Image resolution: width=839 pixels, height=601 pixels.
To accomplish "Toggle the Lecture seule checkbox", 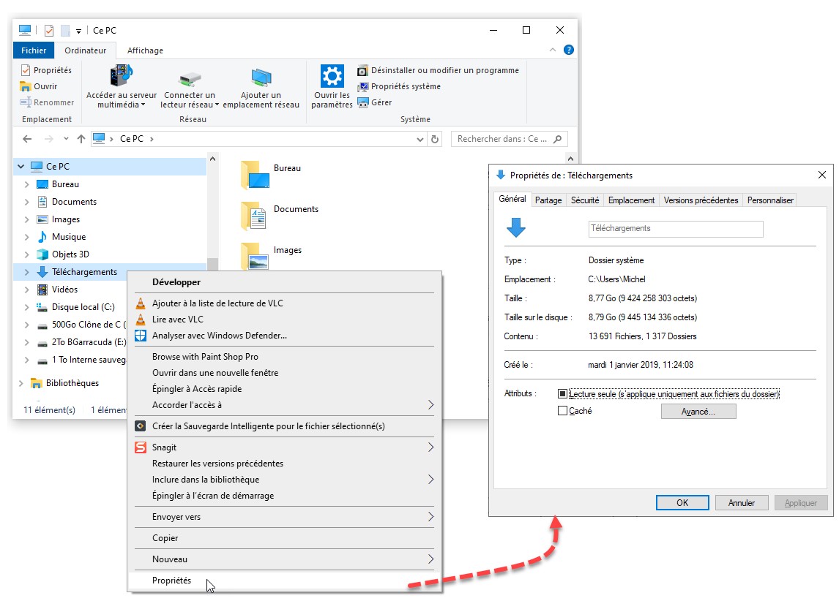I will click(562, 394).
